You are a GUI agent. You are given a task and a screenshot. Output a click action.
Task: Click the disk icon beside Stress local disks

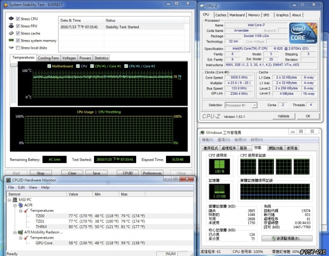(x=11, y=48)
